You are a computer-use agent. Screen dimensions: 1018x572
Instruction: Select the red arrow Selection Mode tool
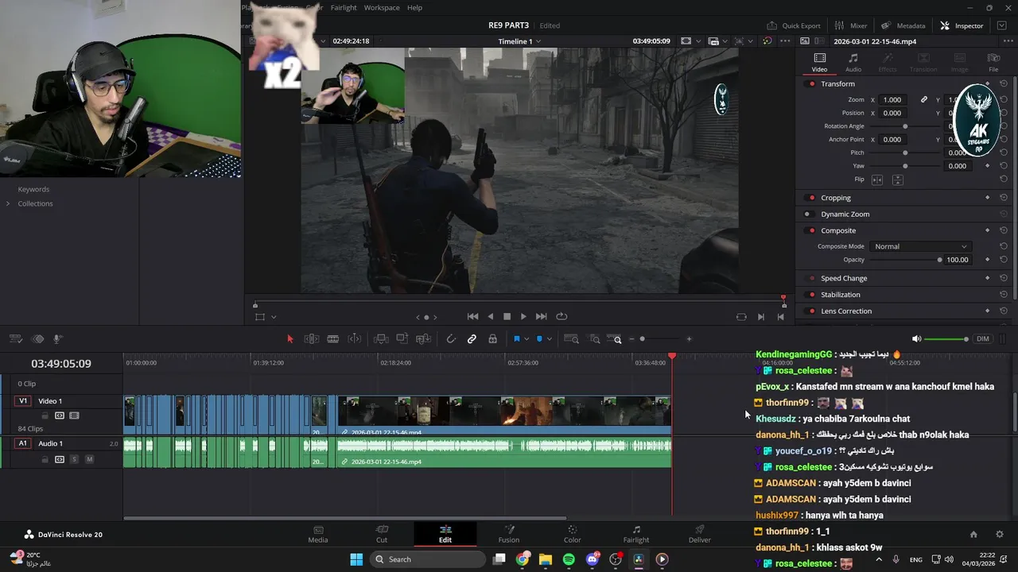click(289, 339)
